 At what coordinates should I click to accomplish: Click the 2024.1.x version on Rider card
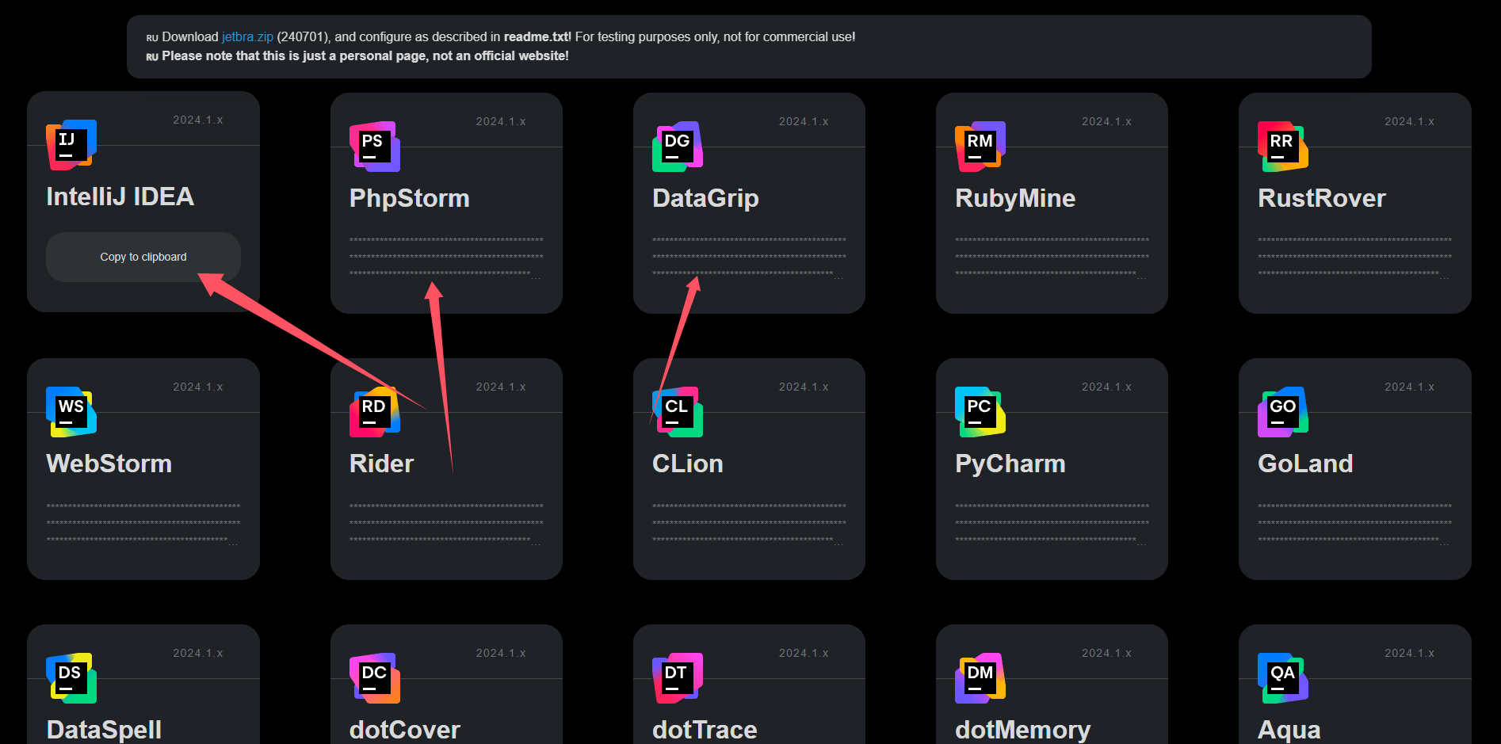[x=501, y=387]
